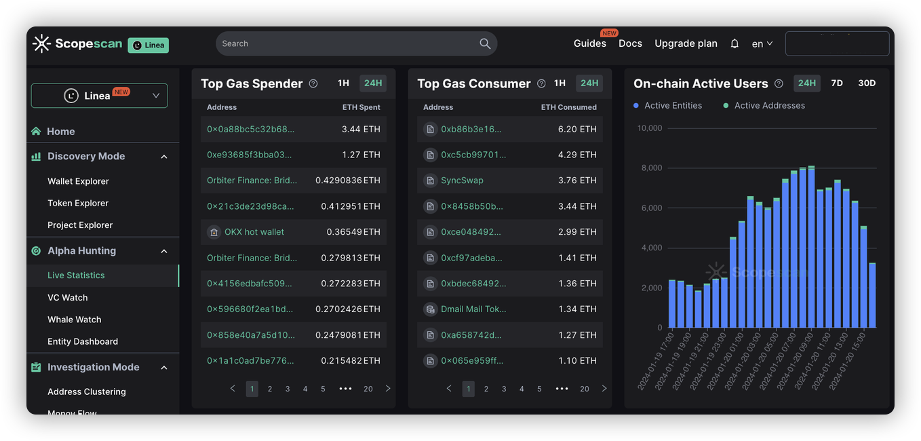Switch Top Gas Spender to 1H
This screenshot has height=441, width=921.
click(x=343, y=83)
